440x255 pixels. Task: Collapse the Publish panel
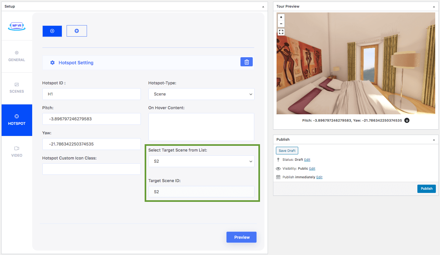coord(434,140)
